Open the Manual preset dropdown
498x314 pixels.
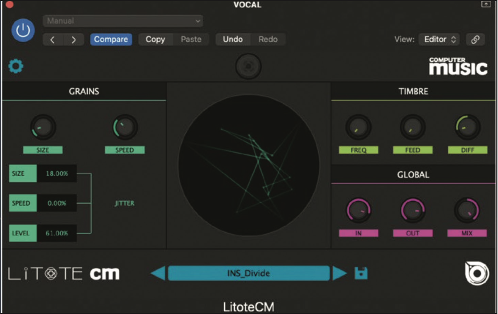(x=123, y=21)
